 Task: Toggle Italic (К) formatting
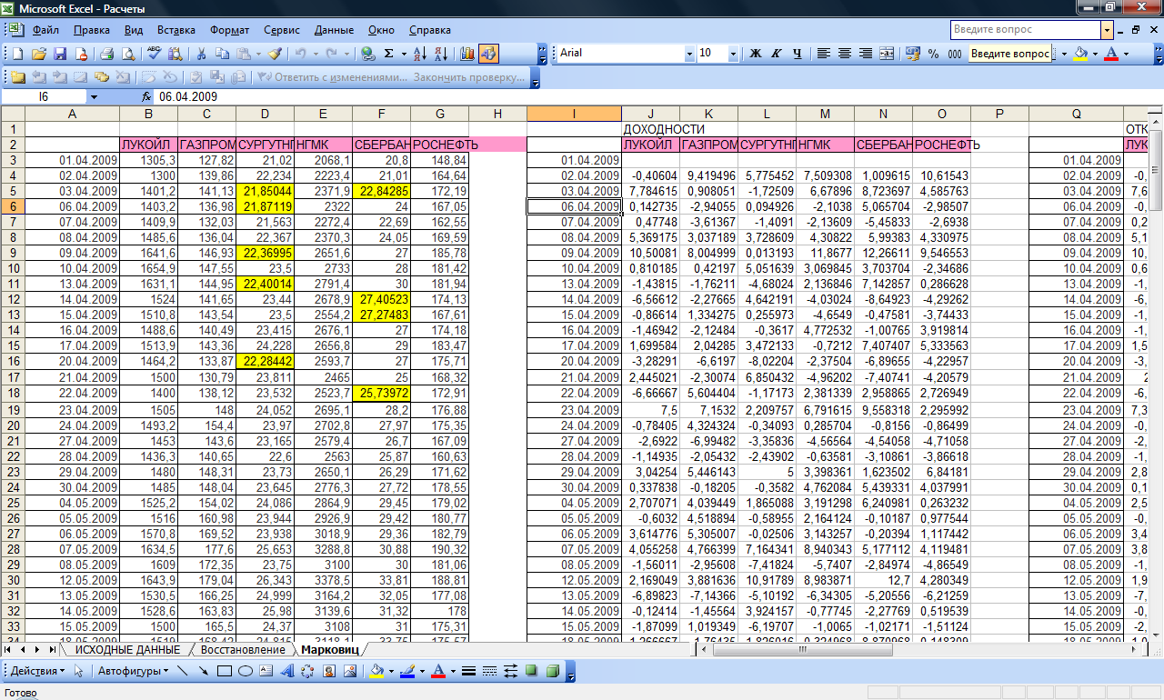click(777, 54)
